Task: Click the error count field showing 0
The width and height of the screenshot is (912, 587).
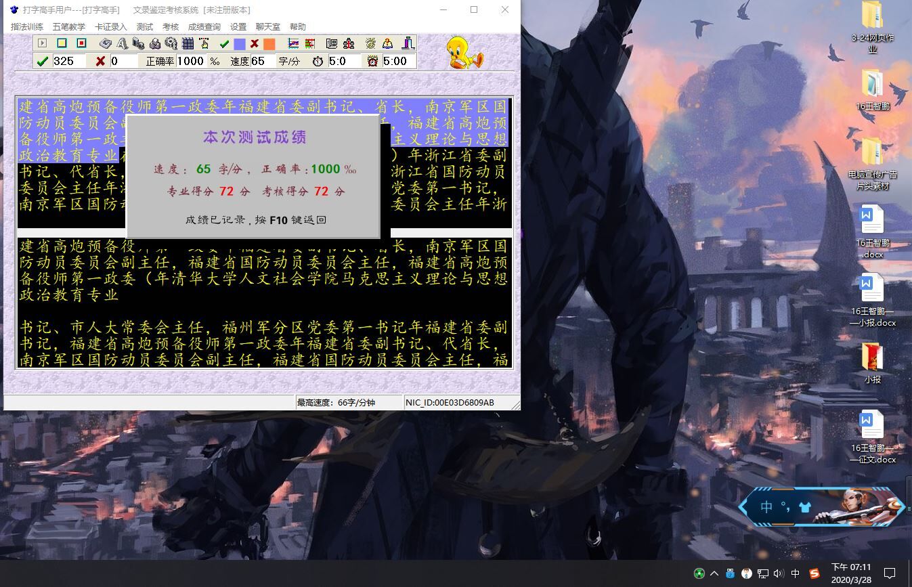Action: tap(124, 61)
